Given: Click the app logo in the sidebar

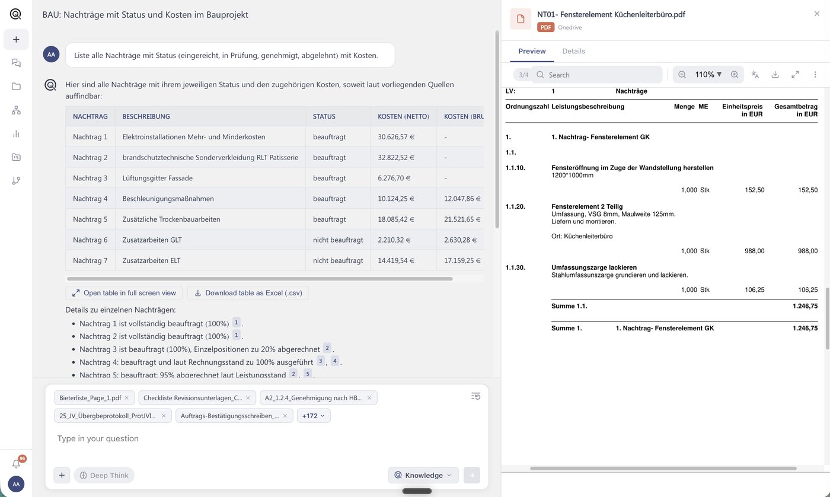Looking at the screenshot, I should click(16, 14).
